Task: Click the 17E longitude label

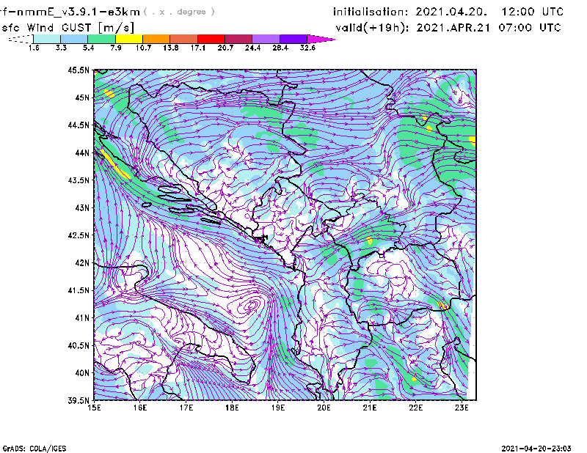Action: pos(186,408)
